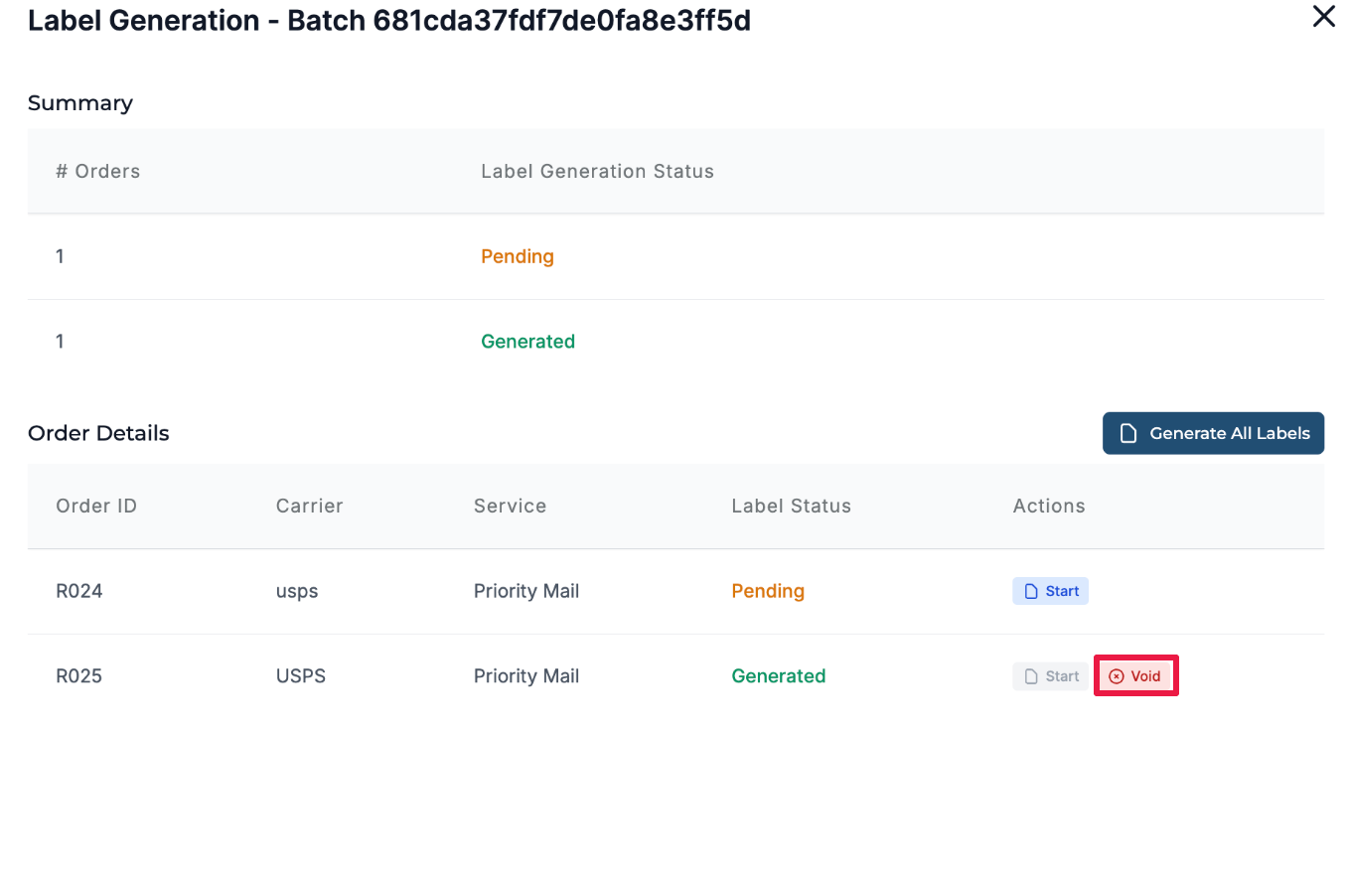Image resolution: width=1347 pixels, height=878 pixels.
Task: Click the file icon in R025's Start button
Action: 1031,676
